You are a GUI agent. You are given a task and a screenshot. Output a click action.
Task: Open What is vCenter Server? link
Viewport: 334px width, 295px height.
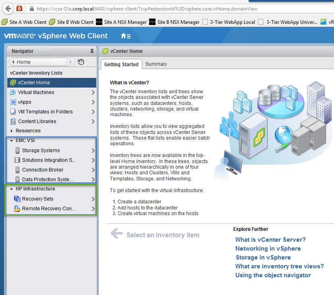coord(270,240)
